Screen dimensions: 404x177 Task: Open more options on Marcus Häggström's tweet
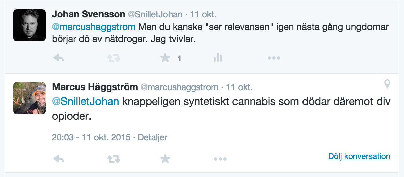[220, 159]
